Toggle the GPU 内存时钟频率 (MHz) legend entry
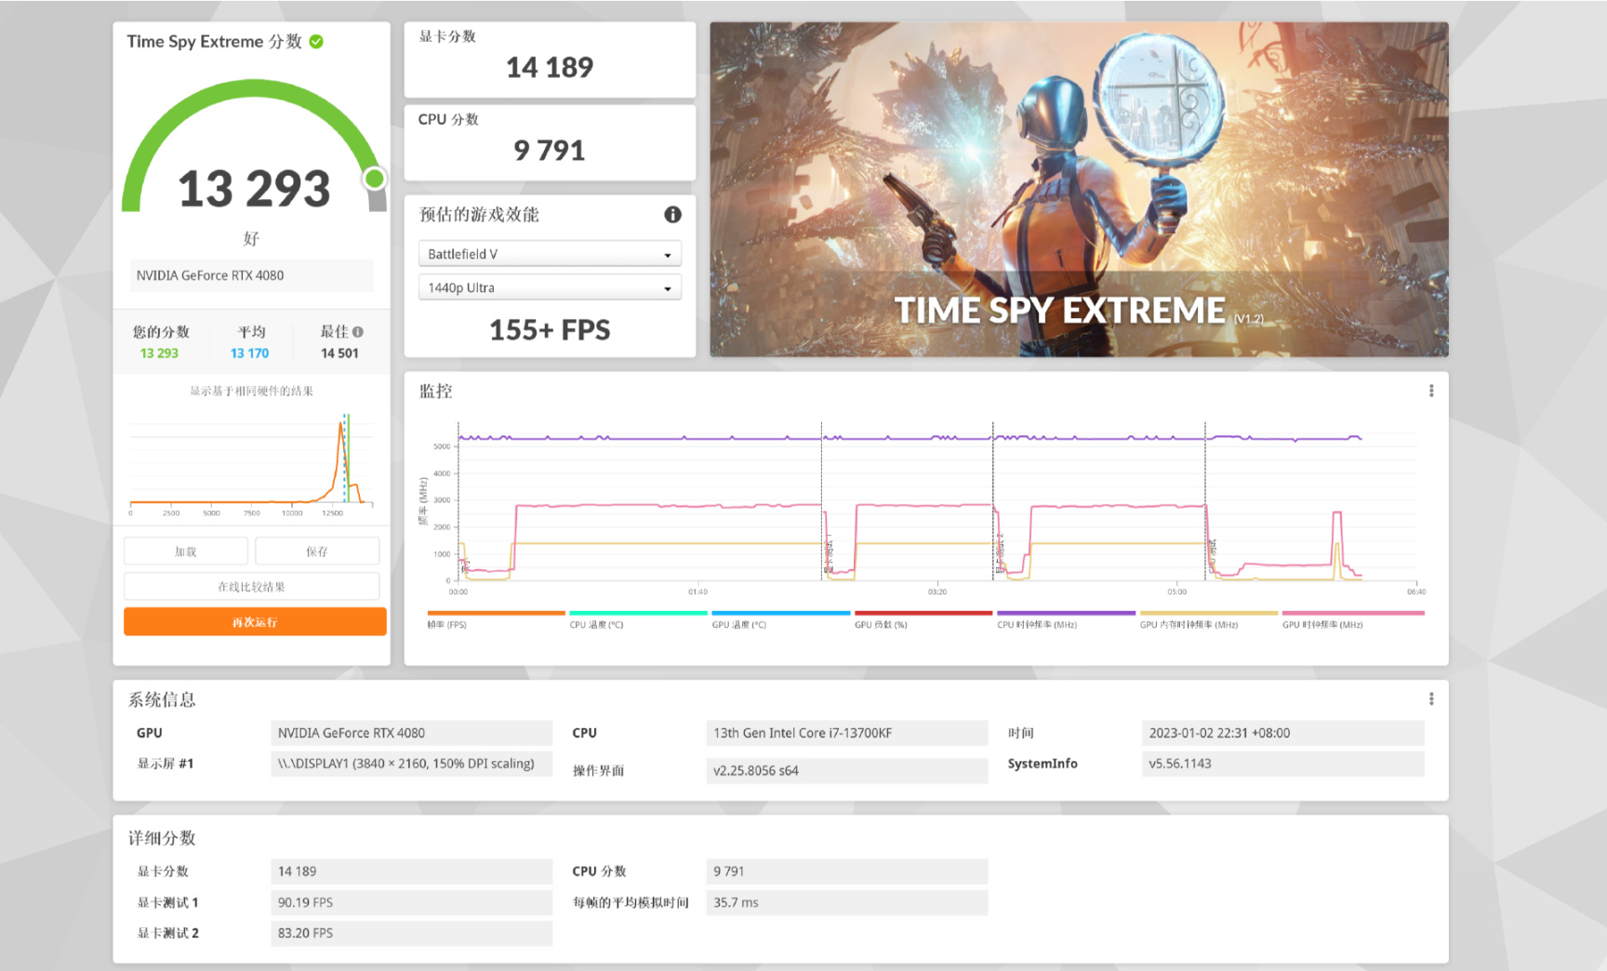 [x=1208, y=619]
